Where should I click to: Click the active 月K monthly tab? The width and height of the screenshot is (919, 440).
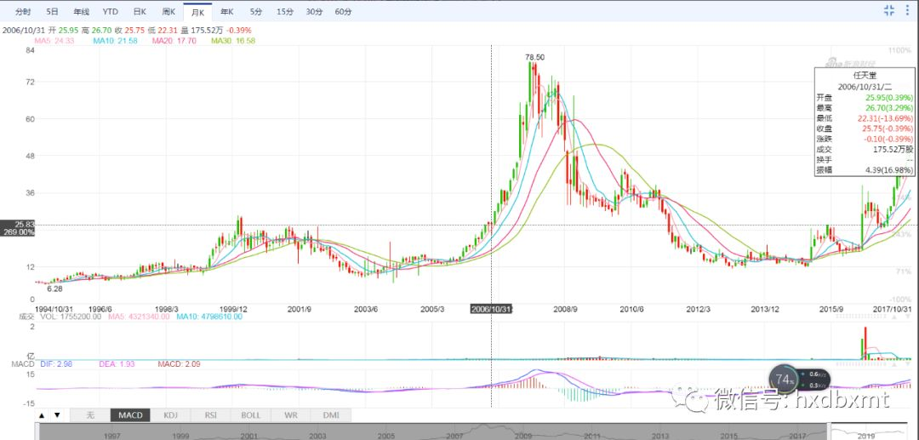[x=197, y=12]
